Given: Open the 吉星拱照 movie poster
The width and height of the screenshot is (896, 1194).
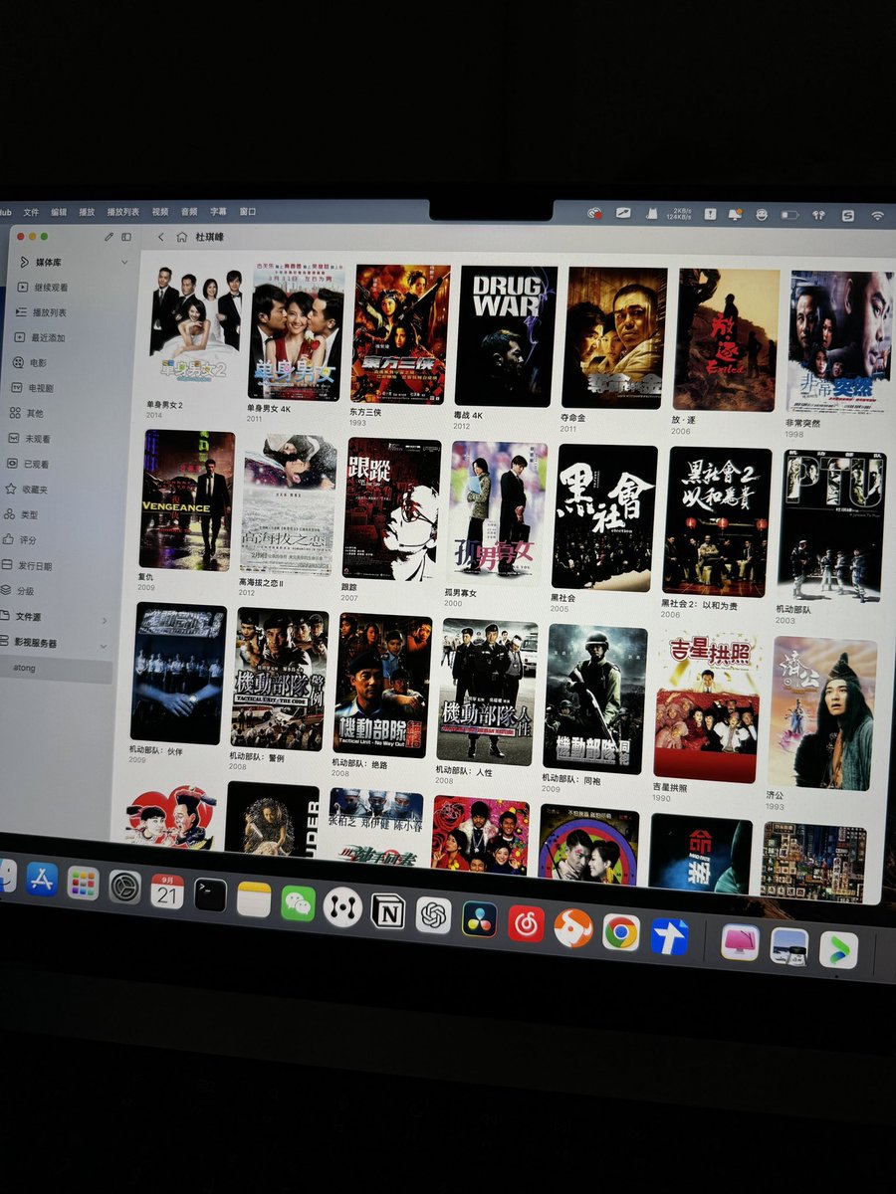Looking at the screenshot, I should (707, 706).
